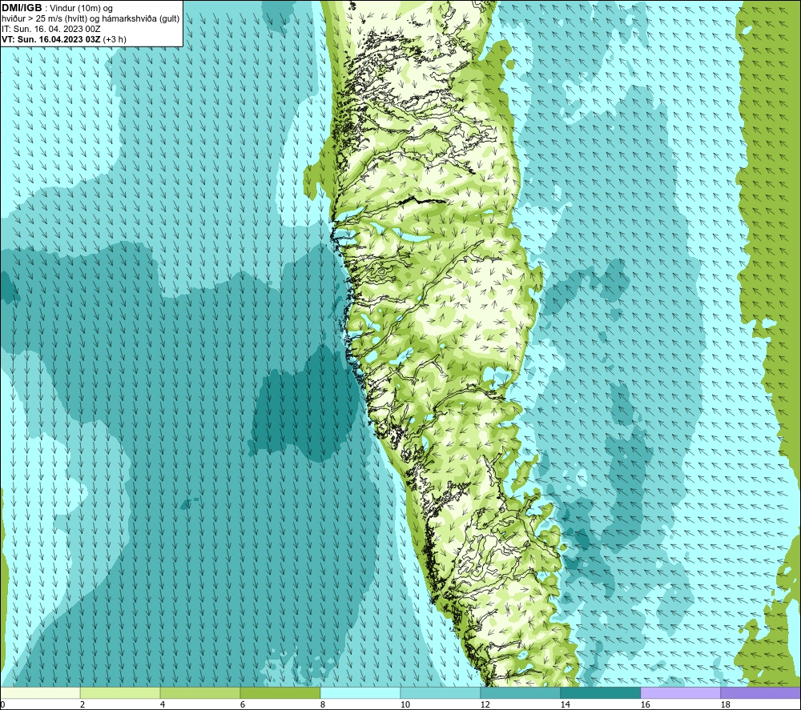The image size is (801, 710).
Task: Click the scale label "12"
Action: pos(485,704)
